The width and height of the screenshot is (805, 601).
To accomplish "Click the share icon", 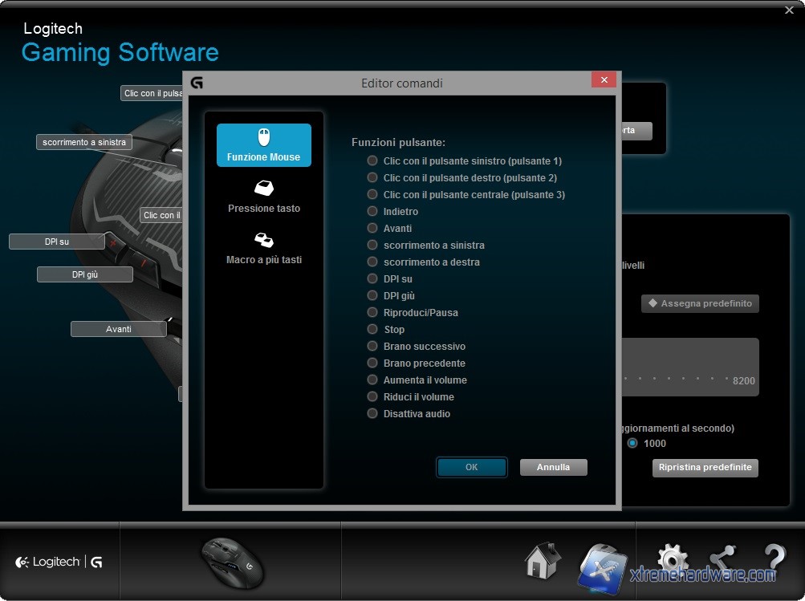I will pyautogui.click(x=722, y=559).
